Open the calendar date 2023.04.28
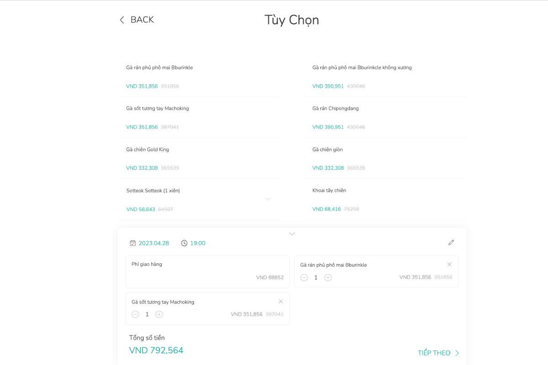This screenshot has height=365, width=548. (x=149, y=243)
